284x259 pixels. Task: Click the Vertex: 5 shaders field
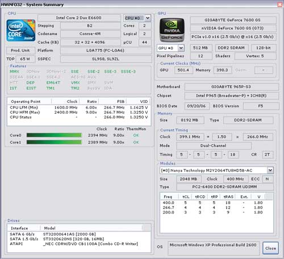point(256,56)
